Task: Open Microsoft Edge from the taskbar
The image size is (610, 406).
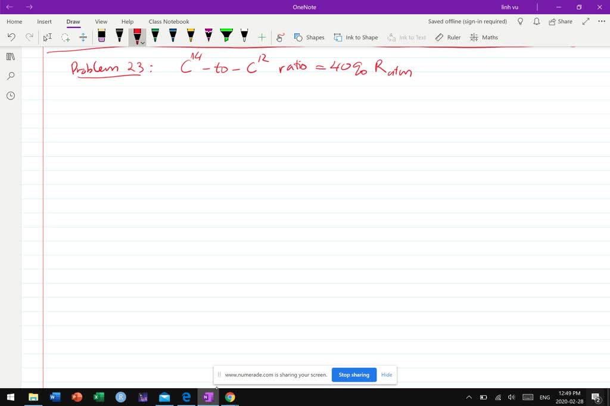Action: (186, 397)
